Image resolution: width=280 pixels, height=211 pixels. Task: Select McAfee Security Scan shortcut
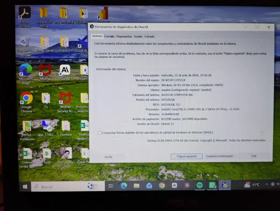point(65,102)
